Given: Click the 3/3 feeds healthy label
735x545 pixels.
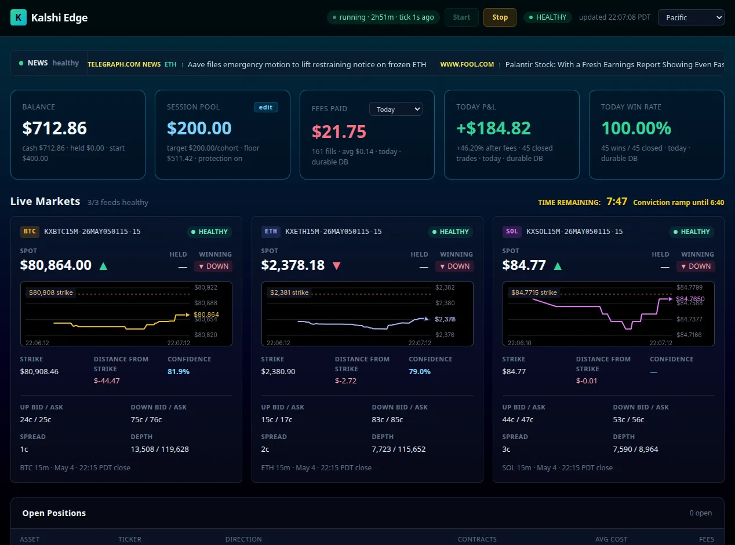Looking at the screenshot, I should [118, 202].
